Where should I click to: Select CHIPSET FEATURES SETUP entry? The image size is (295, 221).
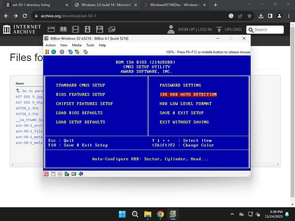[84, 104]
